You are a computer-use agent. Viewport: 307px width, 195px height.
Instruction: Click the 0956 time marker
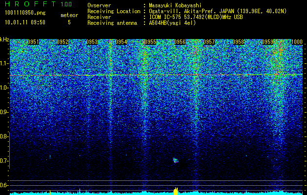tap(180, 42)
